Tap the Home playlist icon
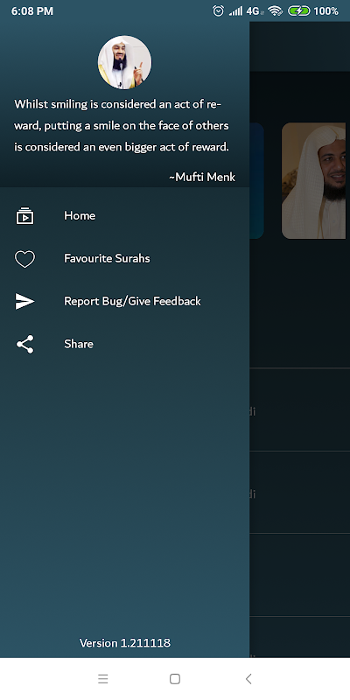The image size is (350, 700). (25, 215)
